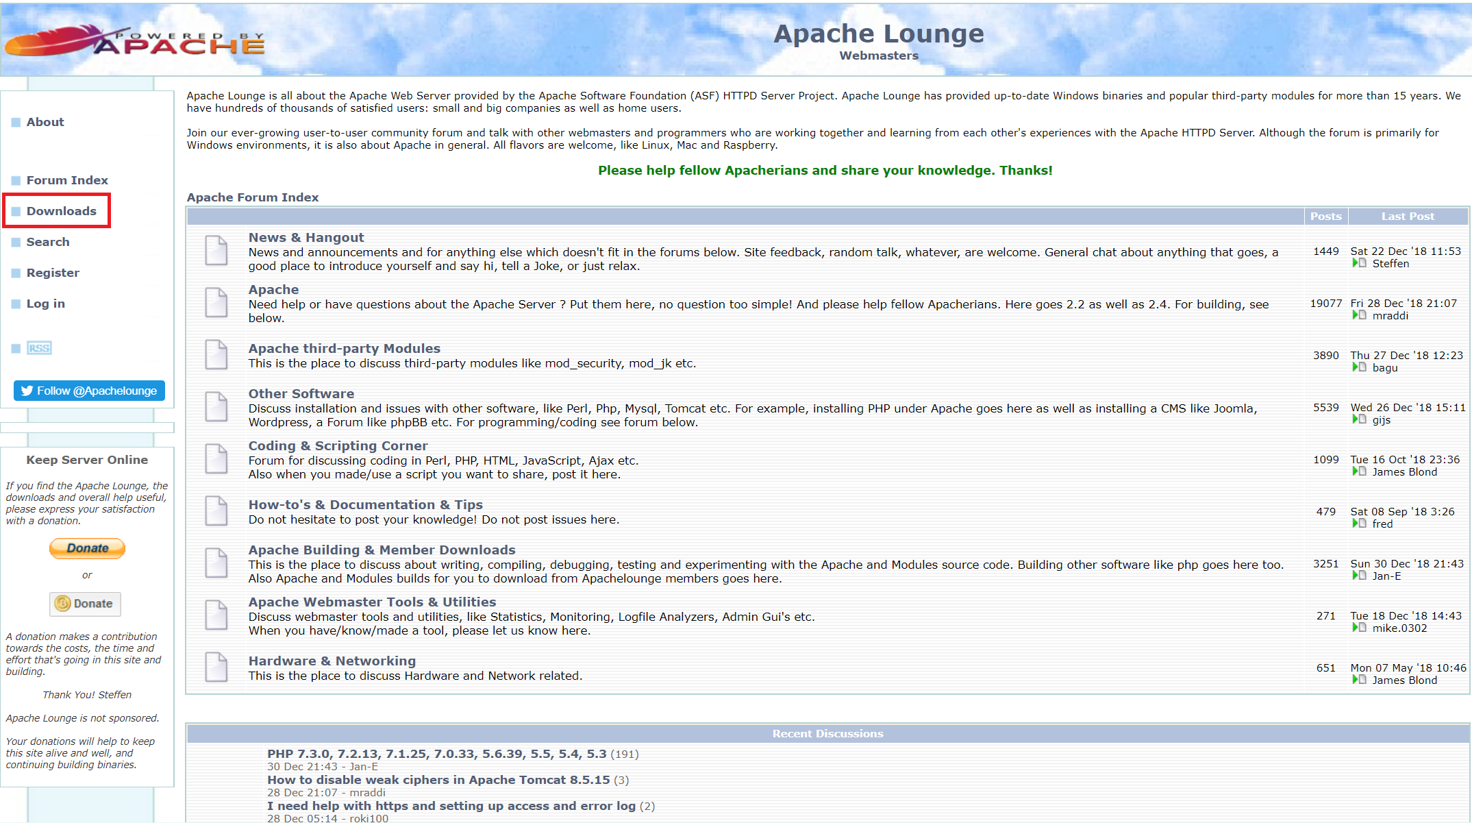This screenshot has height=823, width=1472.
Task: Click the Bitcoin Donate button
Action: click(x=85, y=604)
